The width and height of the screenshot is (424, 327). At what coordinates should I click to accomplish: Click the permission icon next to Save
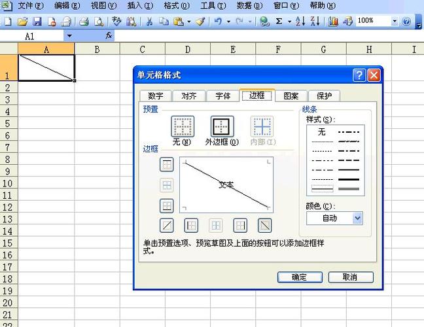[52, 22]
